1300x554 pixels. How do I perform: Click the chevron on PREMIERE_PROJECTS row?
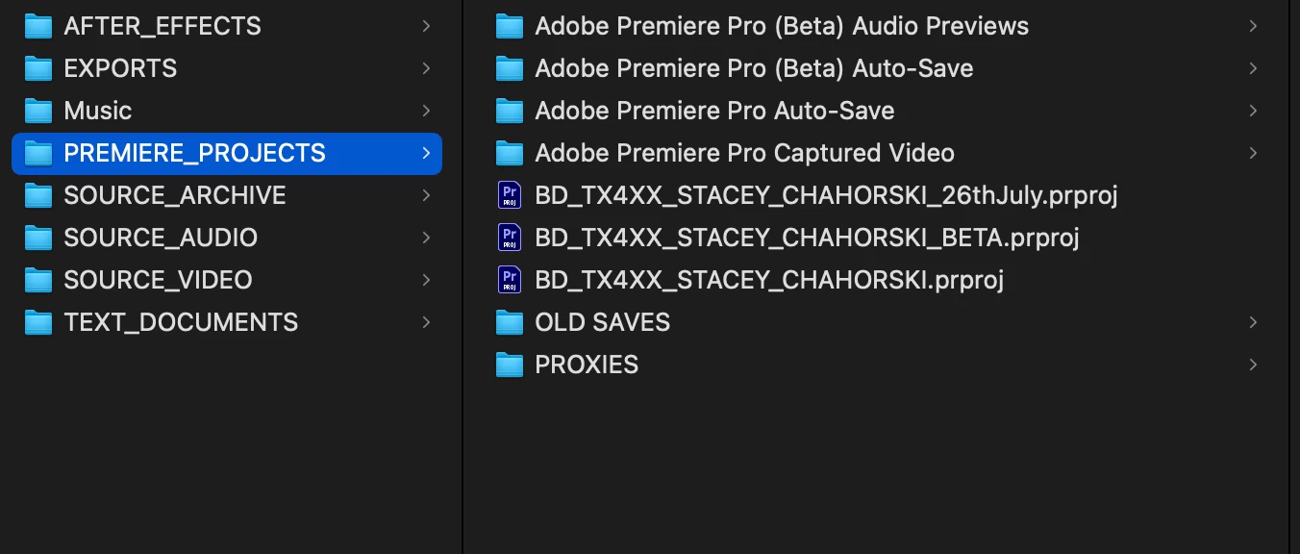pos(426,153)
